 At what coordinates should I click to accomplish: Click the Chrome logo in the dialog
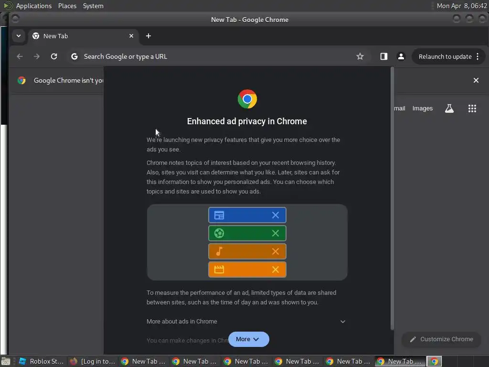(247, 99)
